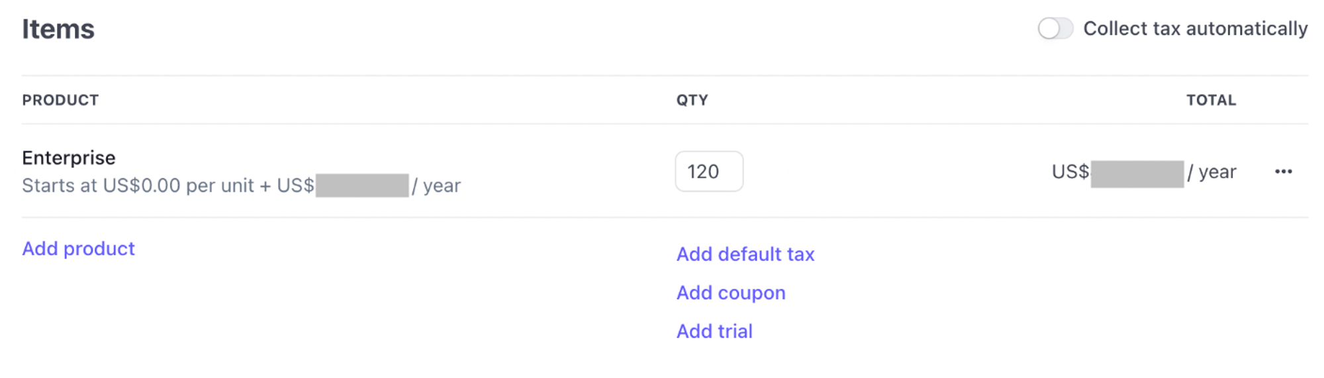Image resolution: width=1324 pixels, height=378 pixels.
Task: Click the Enterprise product name
Action: [x=68, y=158]
